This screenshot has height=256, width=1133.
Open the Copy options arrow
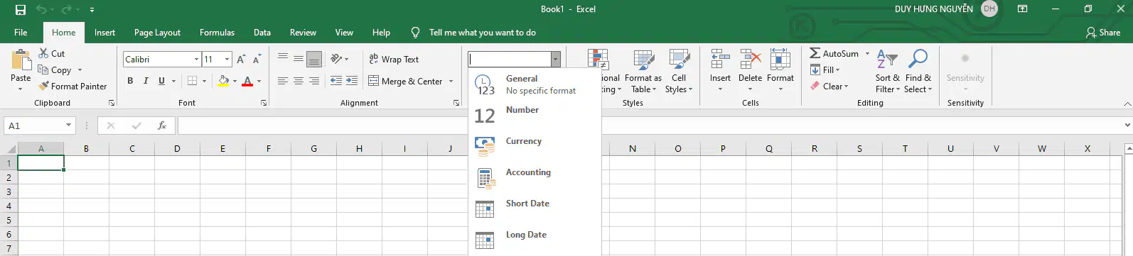[80, 70]
